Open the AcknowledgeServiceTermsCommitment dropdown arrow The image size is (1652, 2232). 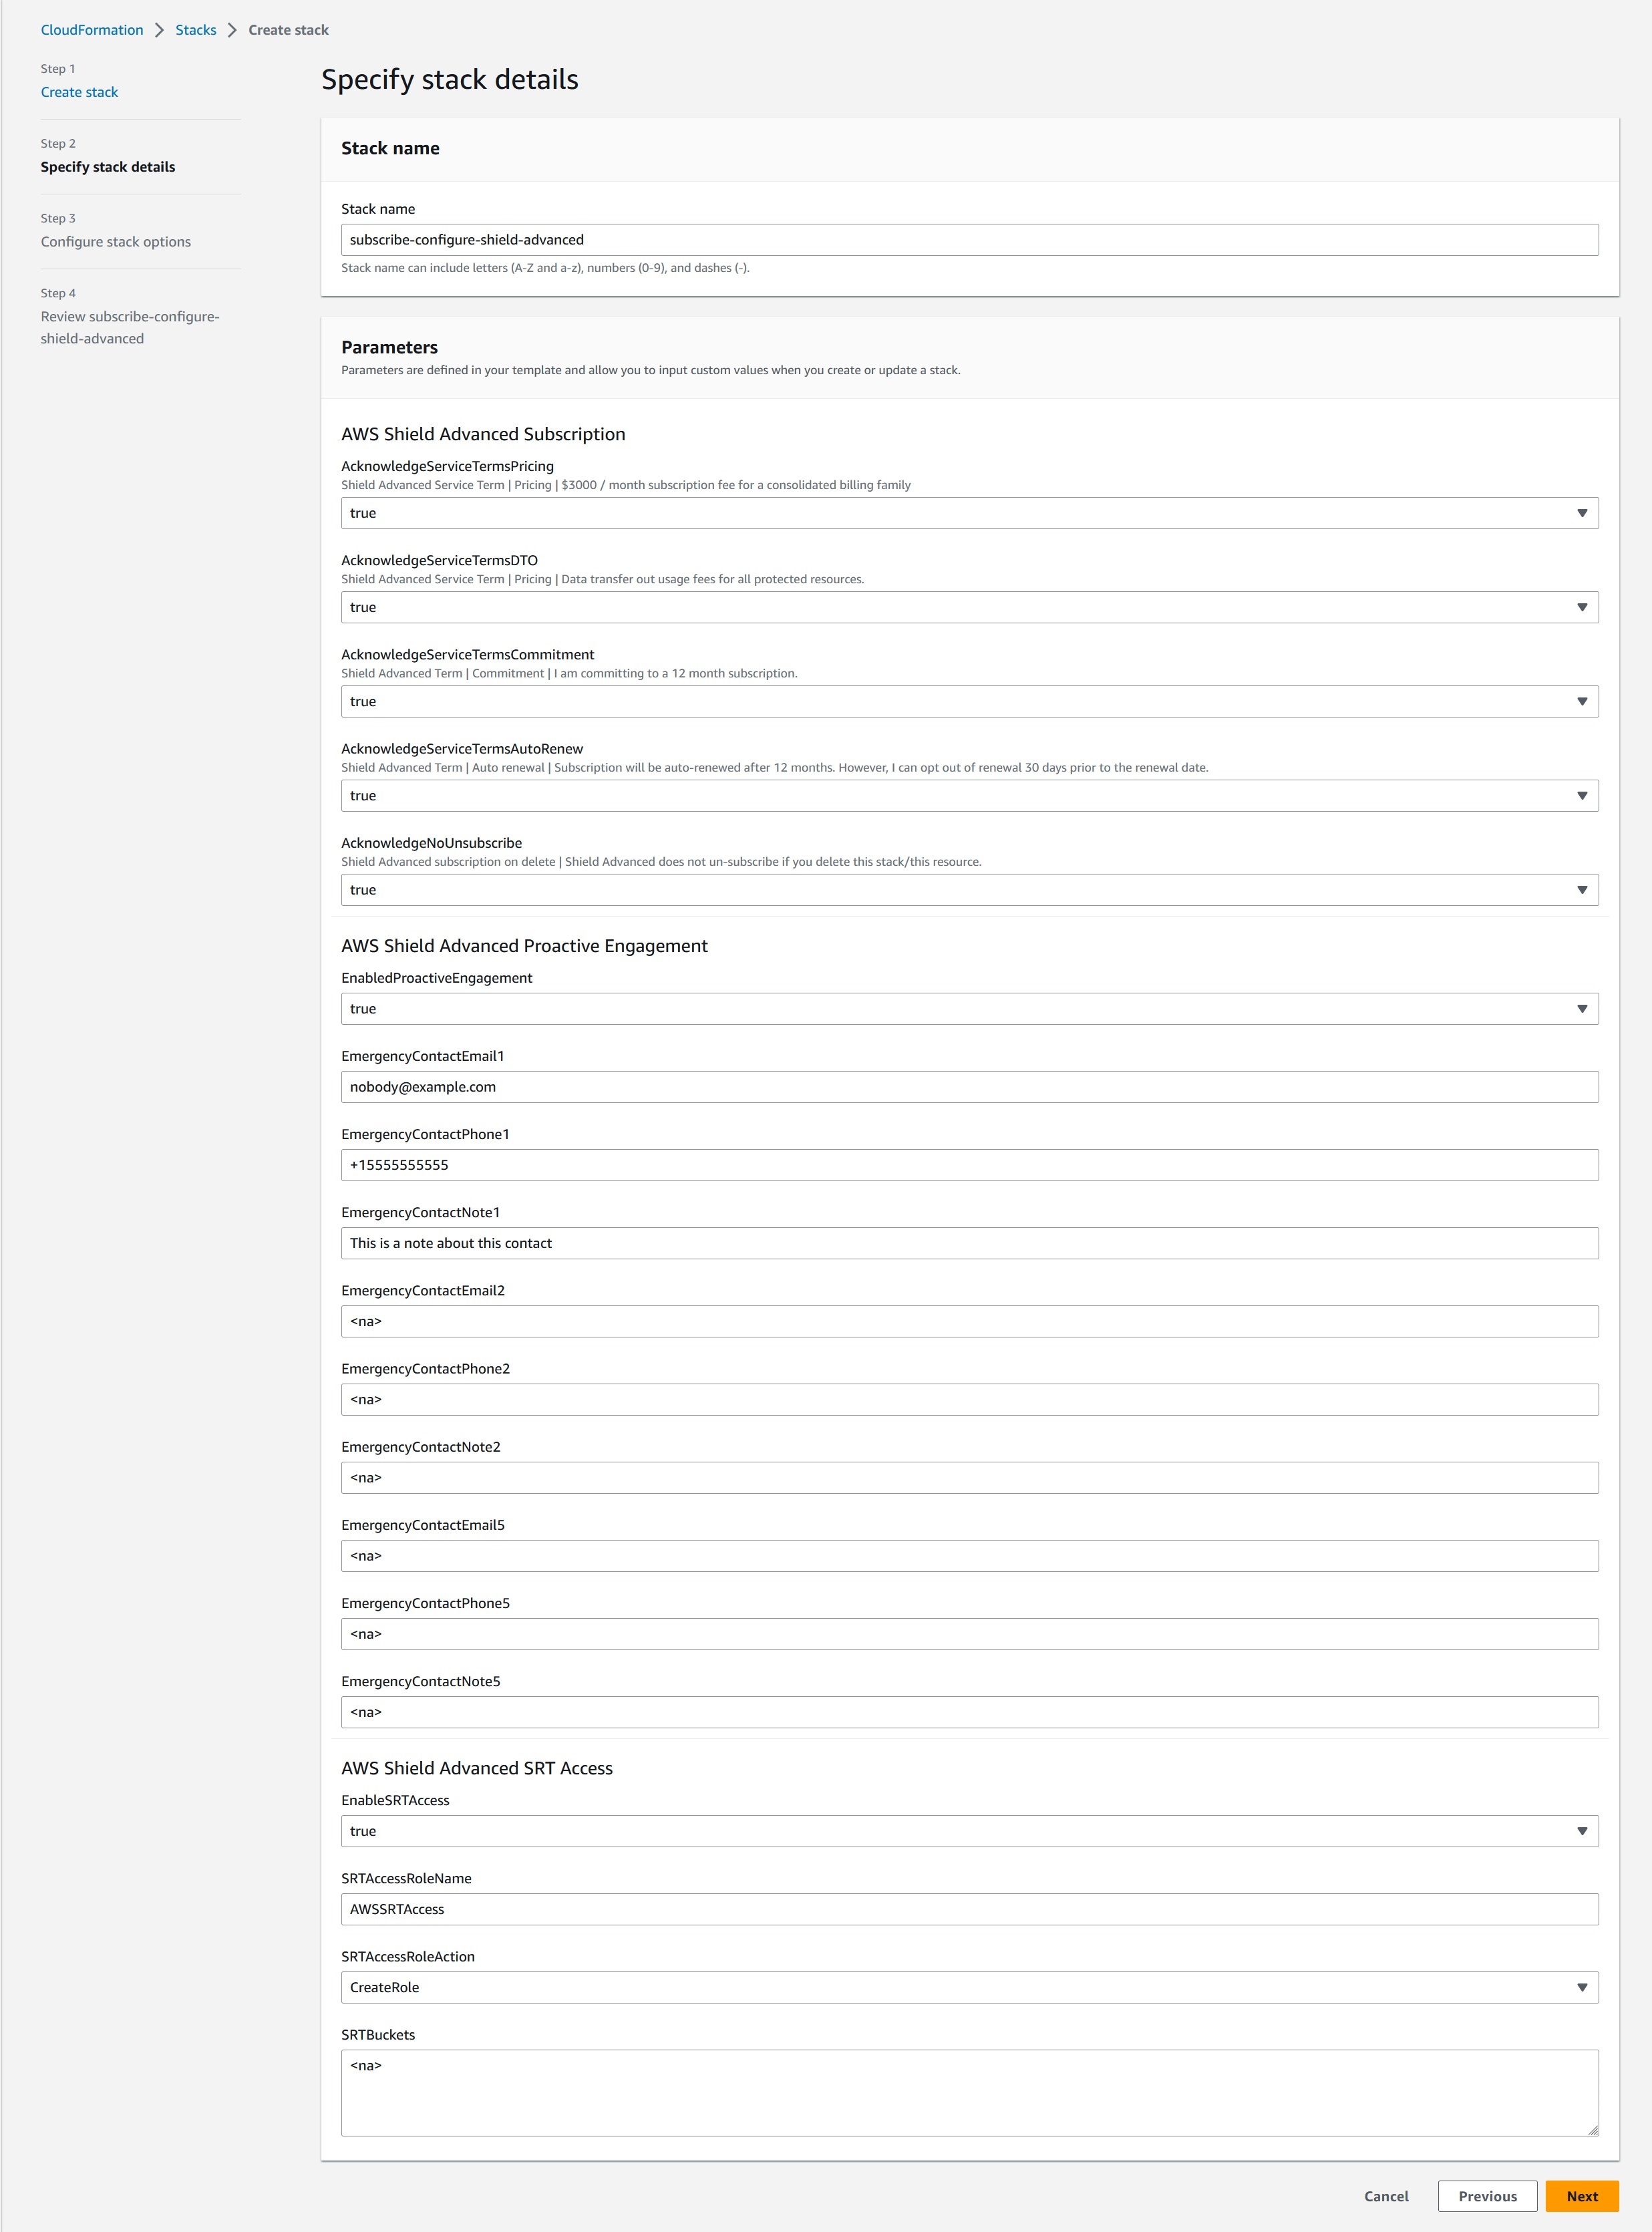tap(1581, 701)
